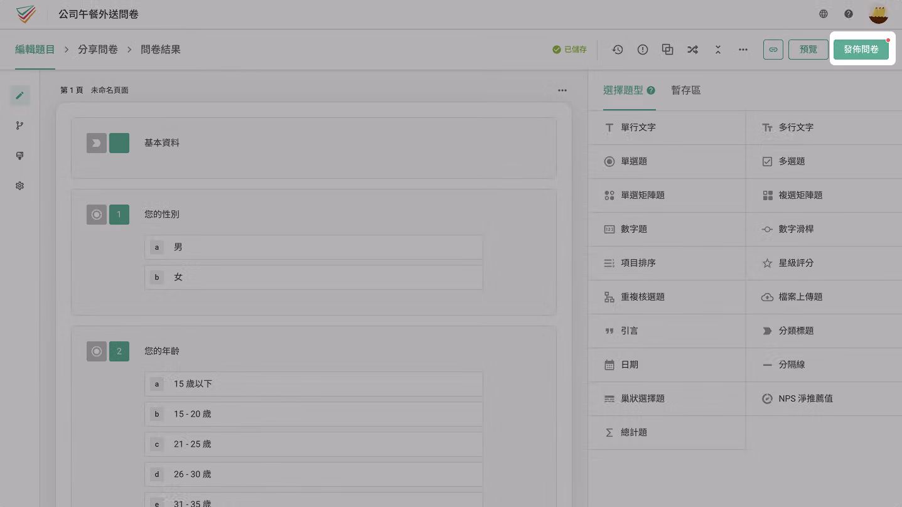Open the help question mark in header

[849, 14]
